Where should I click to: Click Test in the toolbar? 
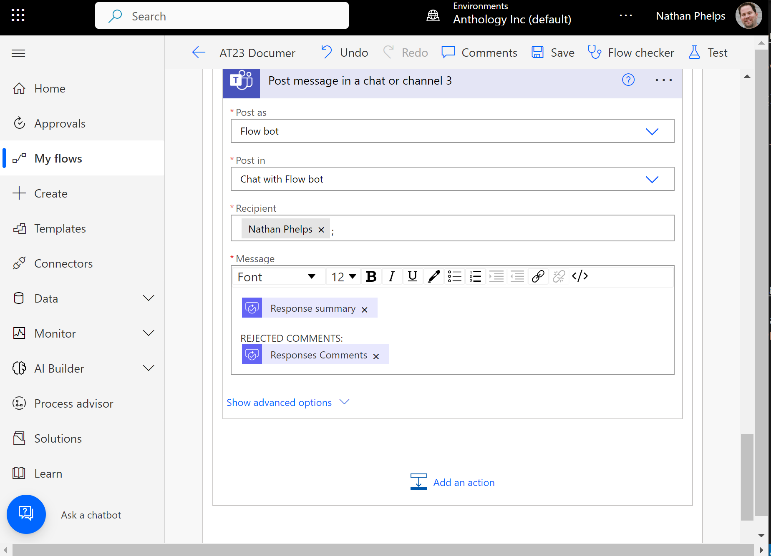tap(708, 53)
